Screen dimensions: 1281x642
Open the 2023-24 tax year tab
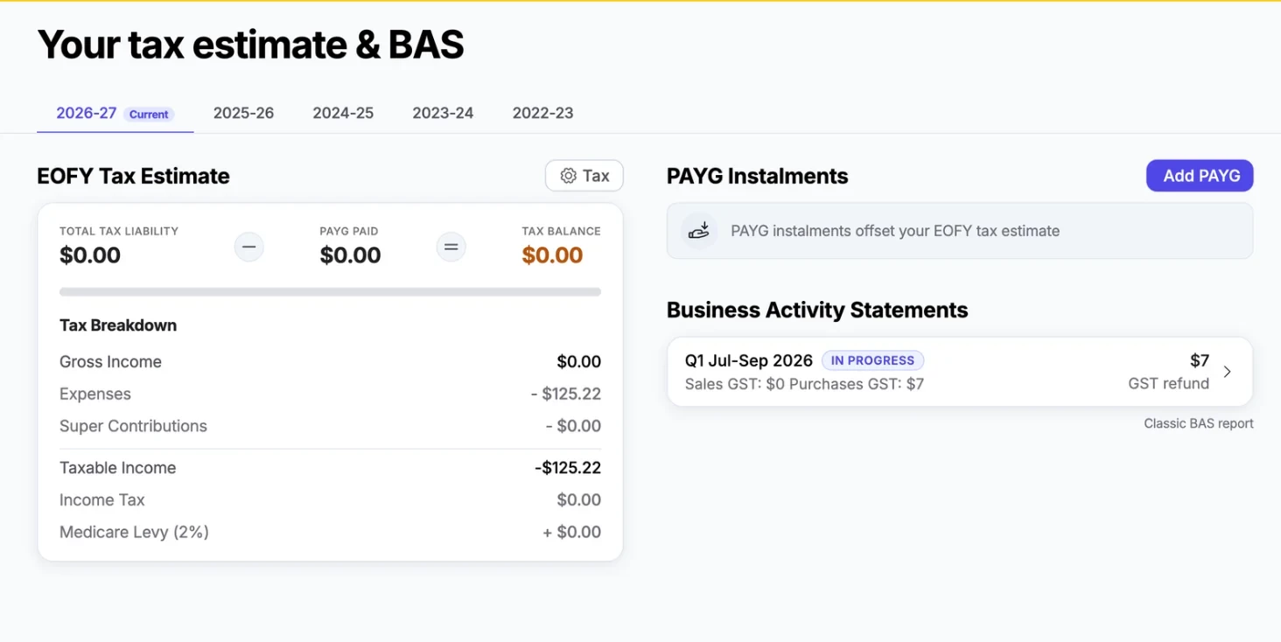coord(443,113)
